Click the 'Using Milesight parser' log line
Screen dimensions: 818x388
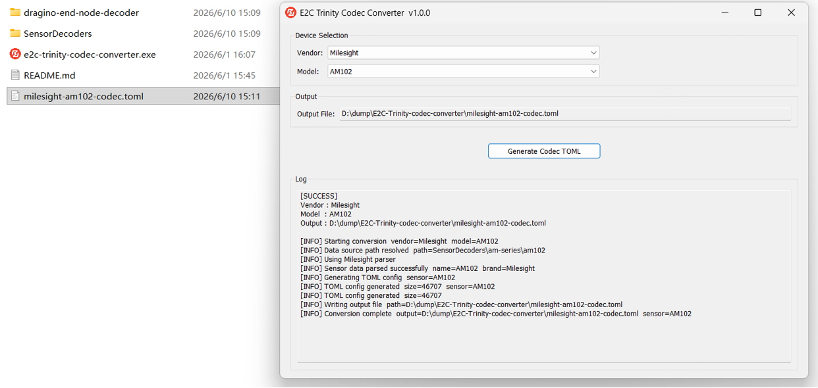pos(348,260)
